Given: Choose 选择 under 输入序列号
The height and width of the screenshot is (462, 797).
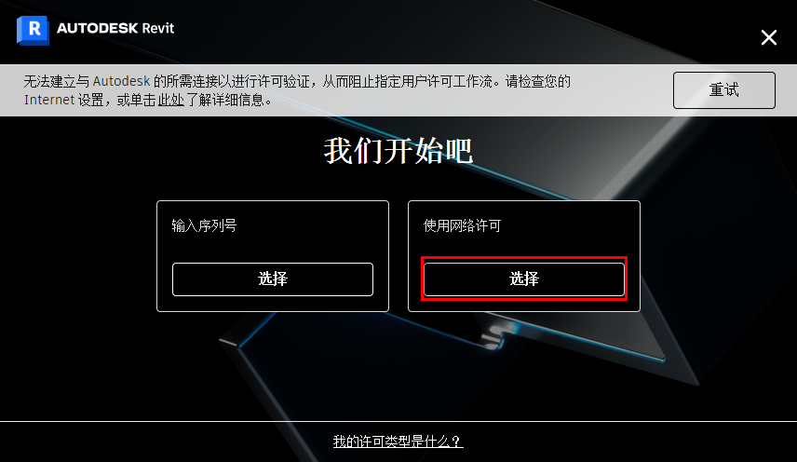Looking at the screenshot, I should click(273, 279).
